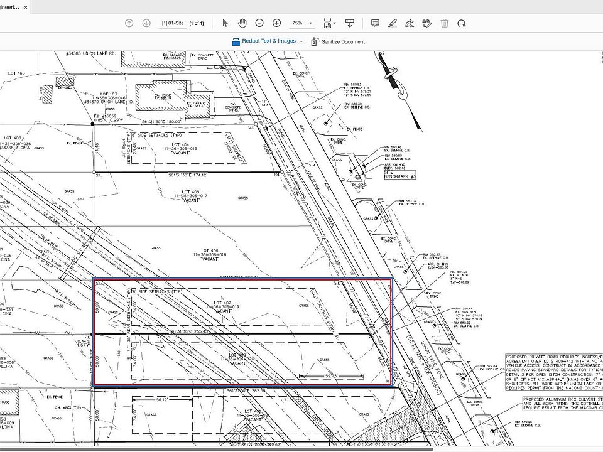Select the highlighter pen tool
The image size is (603, 452).
(x=393, y=23)
